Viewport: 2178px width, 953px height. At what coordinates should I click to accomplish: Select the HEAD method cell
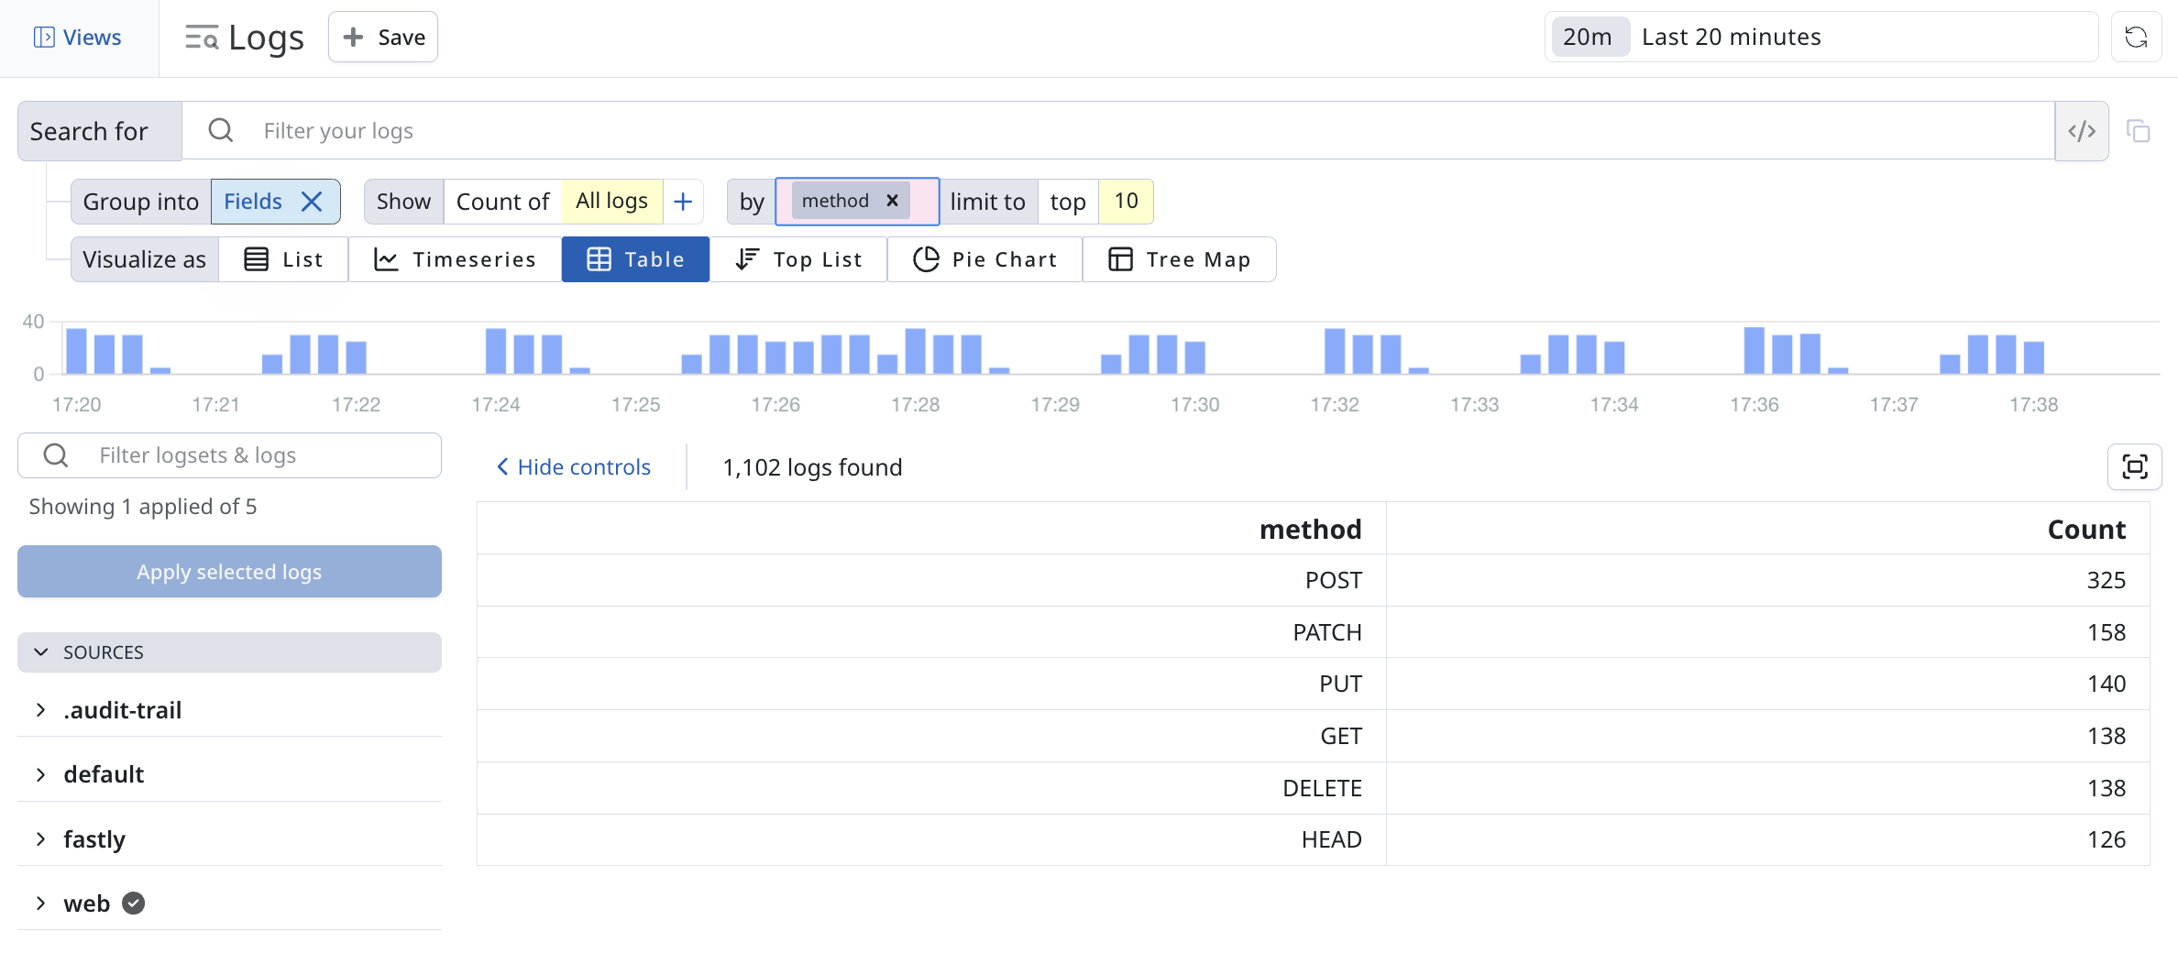click(x=931, y=839)
